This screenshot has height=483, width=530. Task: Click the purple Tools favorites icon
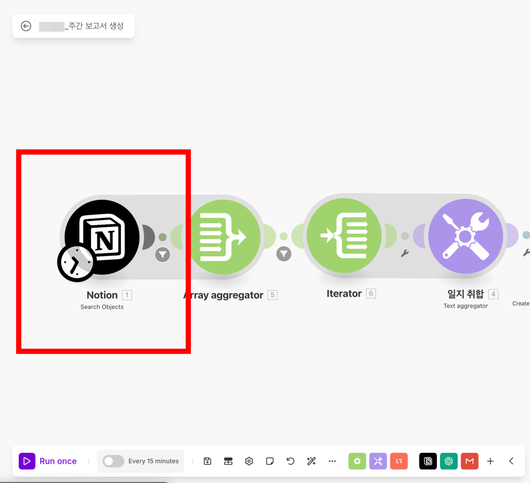point(378,461)
